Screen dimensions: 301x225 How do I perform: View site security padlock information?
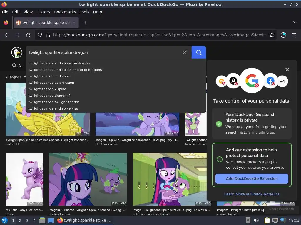(x=48, y=35)
